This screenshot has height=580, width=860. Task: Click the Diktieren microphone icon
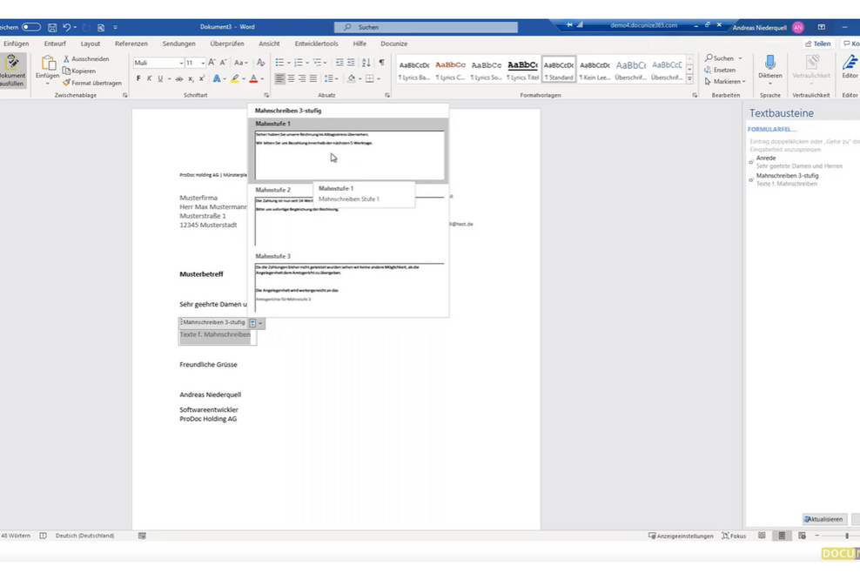click(x=770, y=63)
